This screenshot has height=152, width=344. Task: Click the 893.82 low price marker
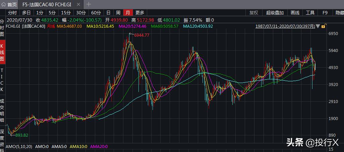tap(22, 135)
